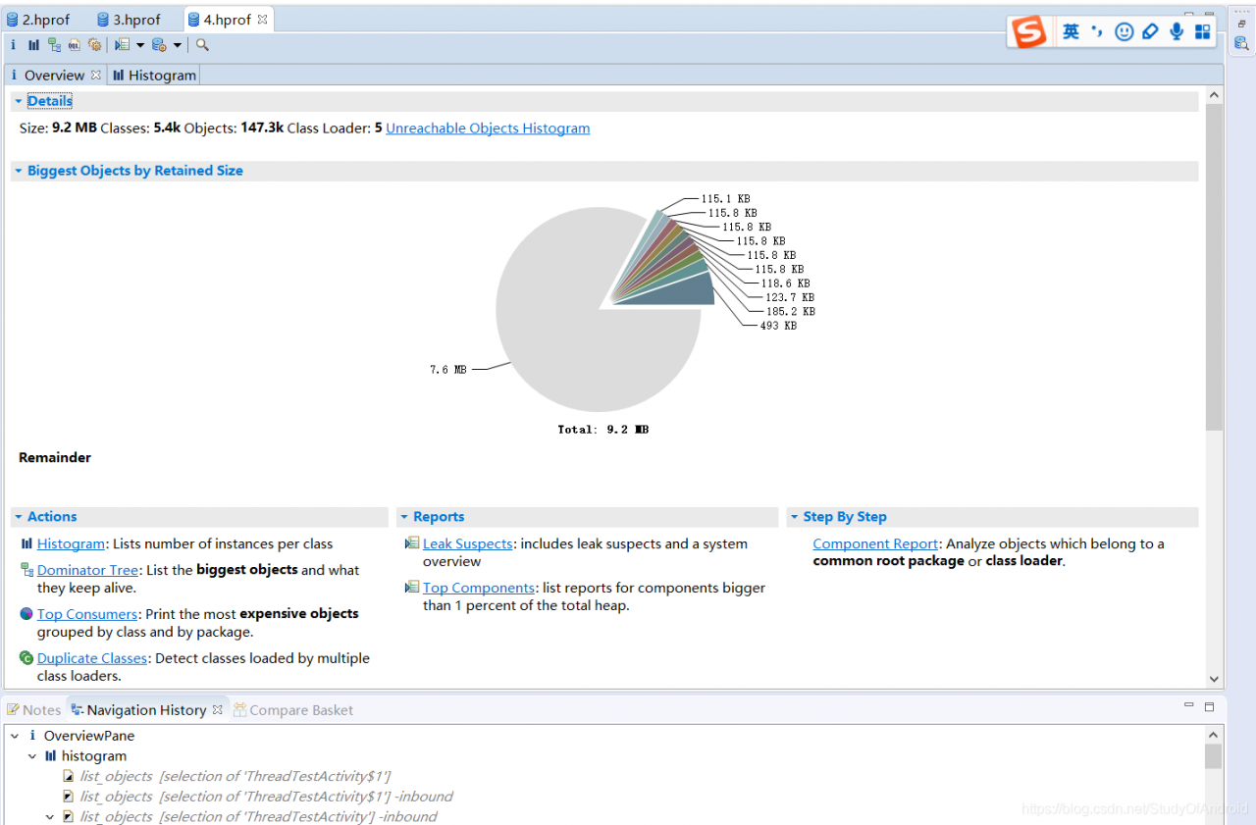Open the Top Components report link
Image resolution: width=1256 pixels, height=825 pixels.
point(479,589)
